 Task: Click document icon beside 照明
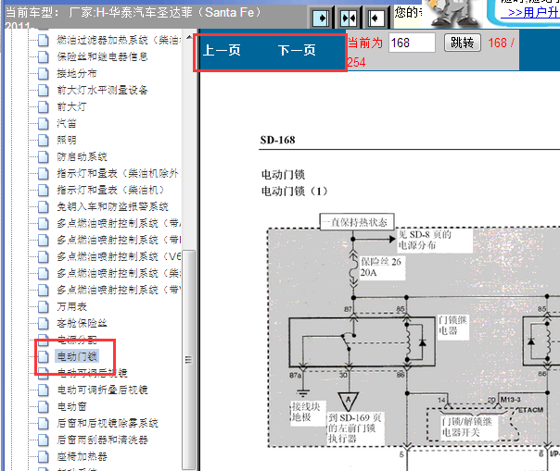(x=44, y=140)
